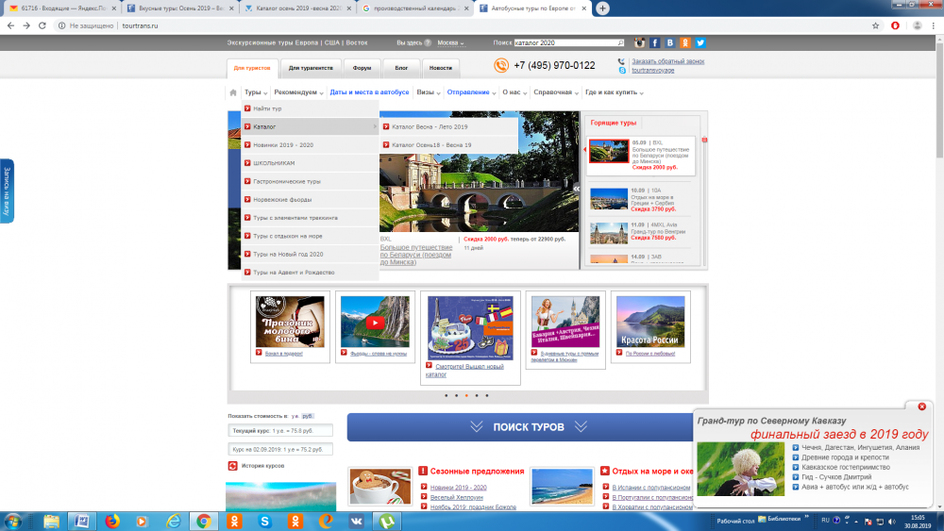Switch price display to у.е.
The image size is (944, 531).
coord(294,416)
